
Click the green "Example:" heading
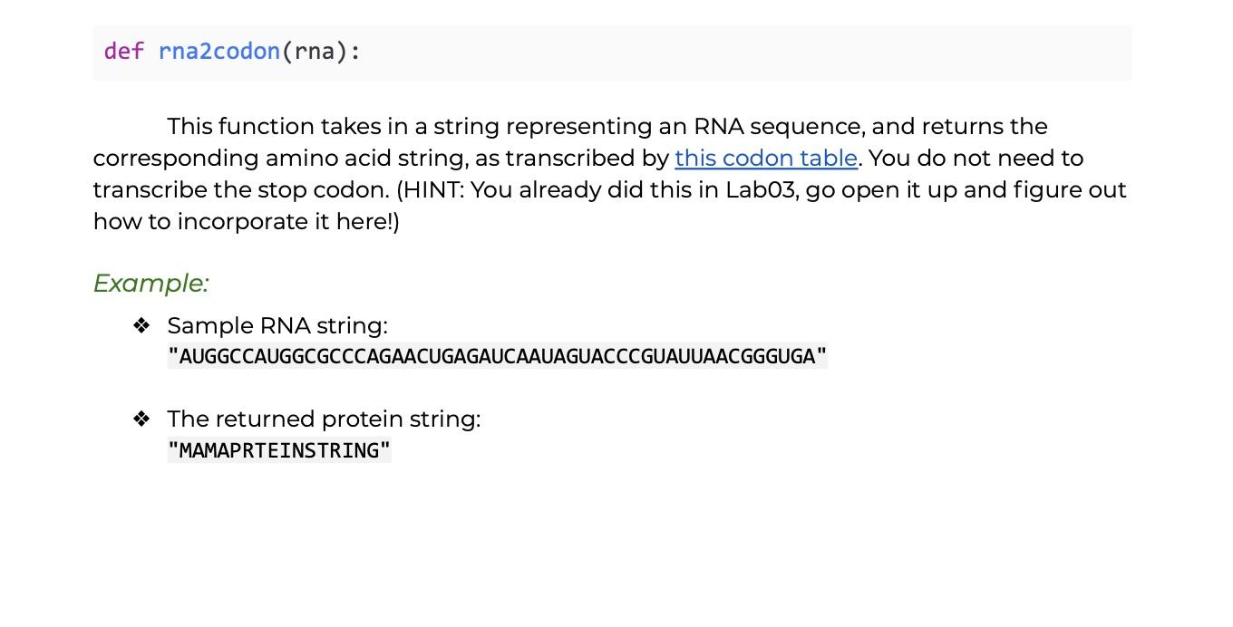(151, 283)
